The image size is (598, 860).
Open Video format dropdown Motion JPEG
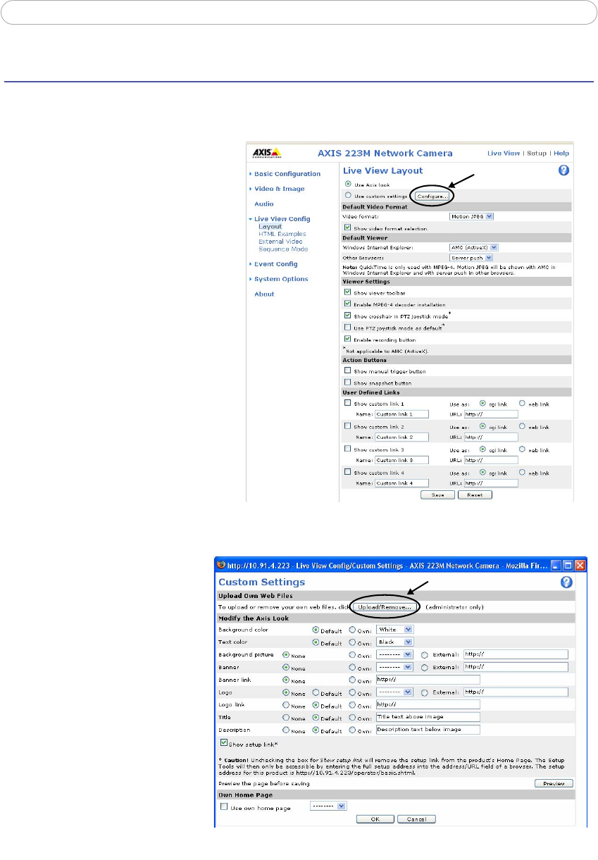coord(471,216)
